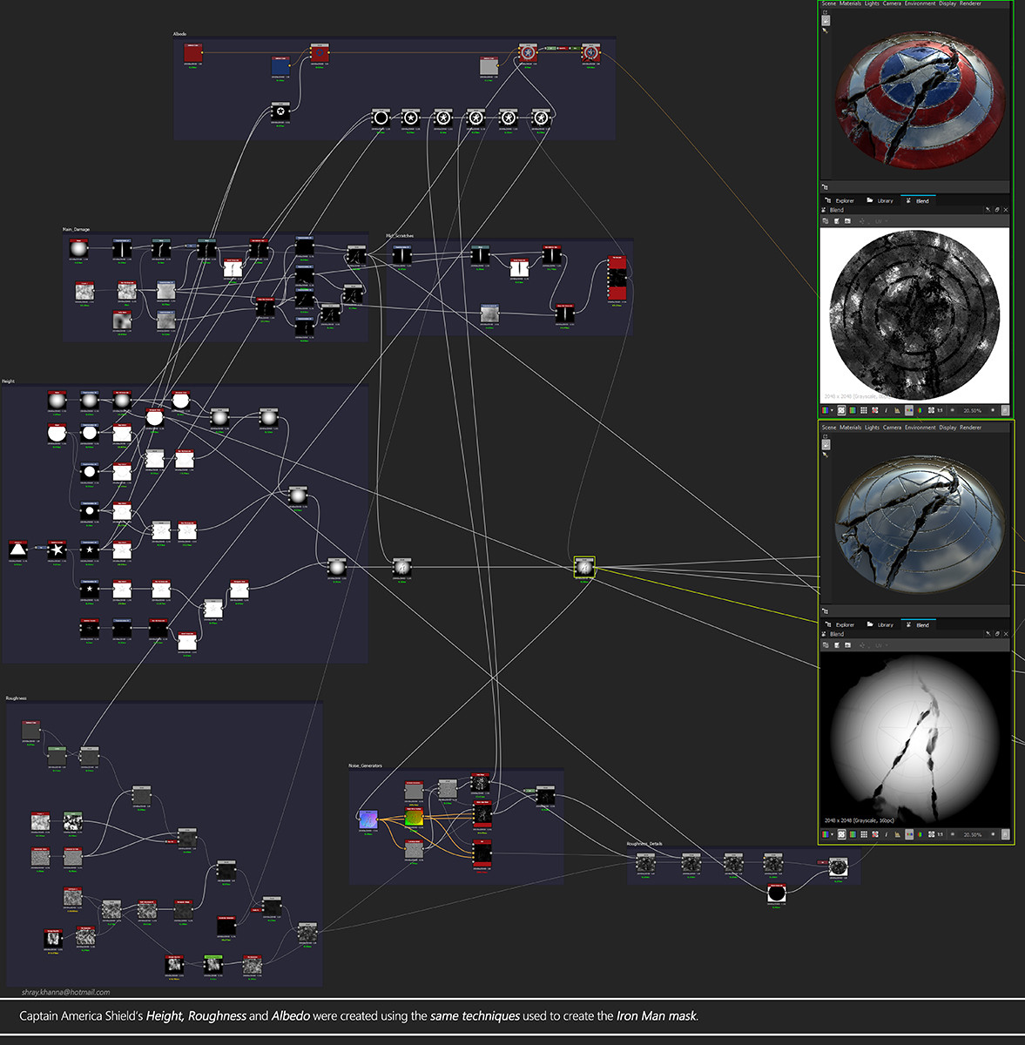Select black circle node below Roughness_Details frame
The width and height of the screenshot is (1025, 1045).
coord(777,893)
